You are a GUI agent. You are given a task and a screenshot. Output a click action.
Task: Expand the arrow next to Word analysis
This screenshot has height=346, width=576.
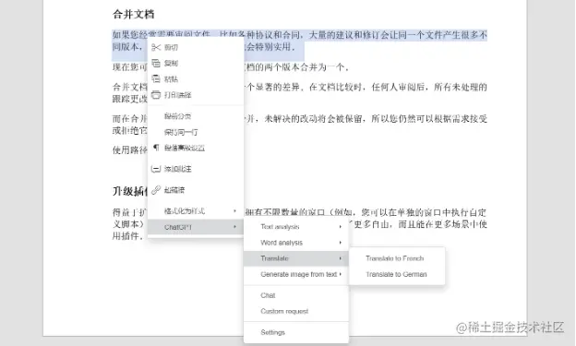[x=341, y=243]
